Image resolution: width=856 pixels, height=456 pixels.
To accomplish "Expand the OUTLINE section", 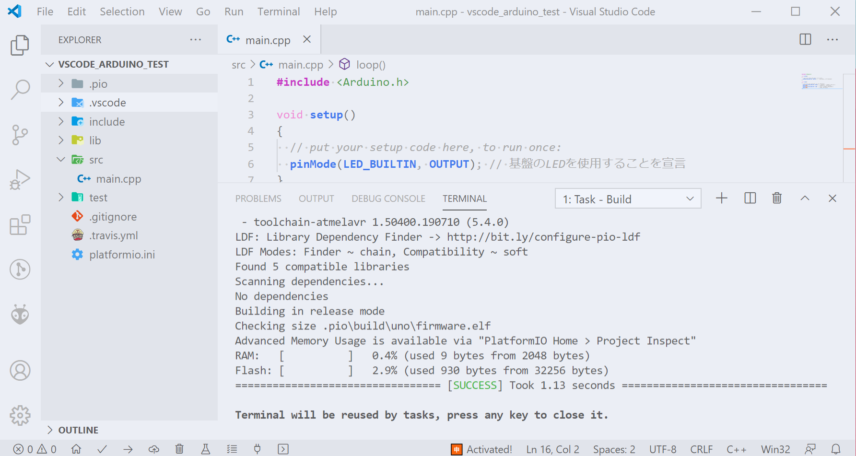I will click(x=129, y=430).
